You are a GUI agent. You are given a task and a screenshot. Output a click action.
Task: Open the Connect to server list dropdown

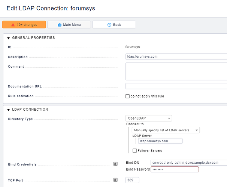[x=166, y=130]
